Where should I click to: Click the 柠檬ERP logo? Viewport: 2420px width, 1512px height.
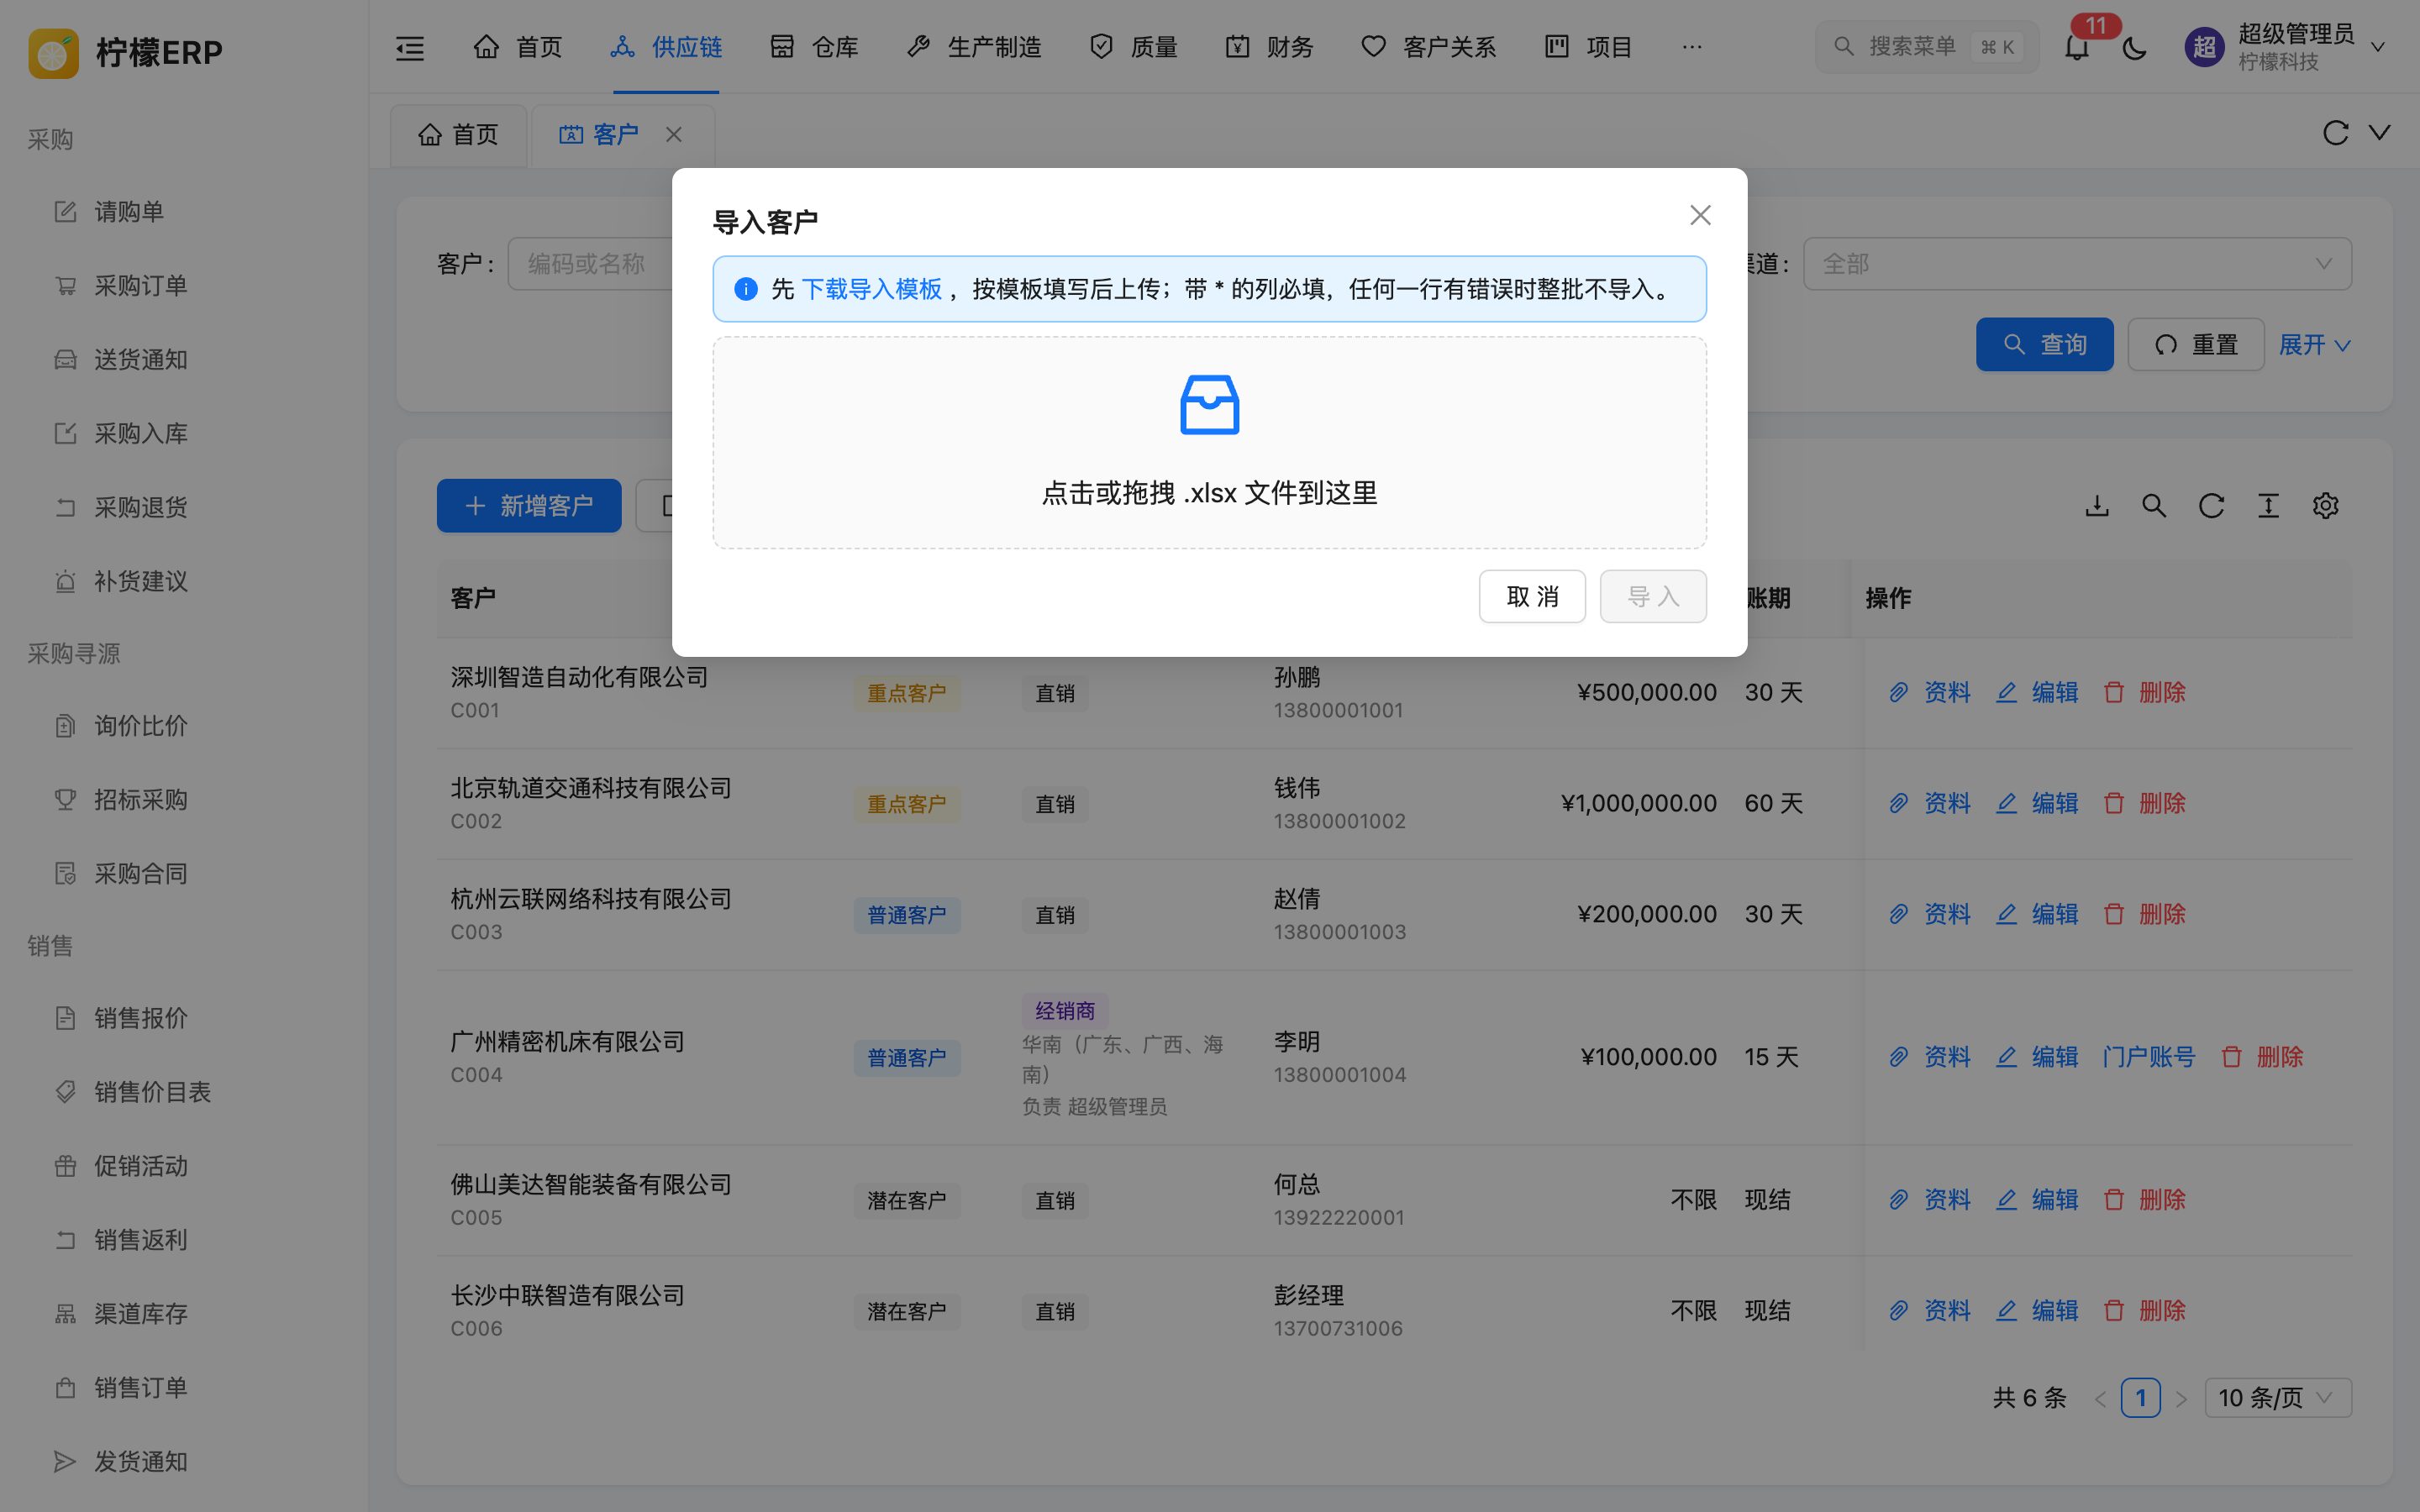click(125, 52)
